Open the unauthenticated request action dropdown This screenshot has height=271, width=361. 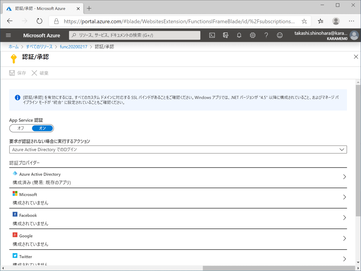coord(178,149)
